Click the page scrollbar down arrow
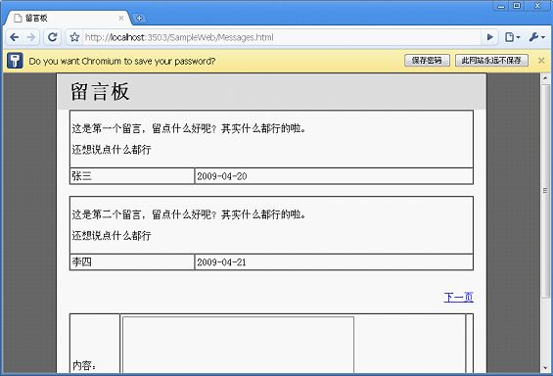The image size is (553, 376). click(545, 368)
